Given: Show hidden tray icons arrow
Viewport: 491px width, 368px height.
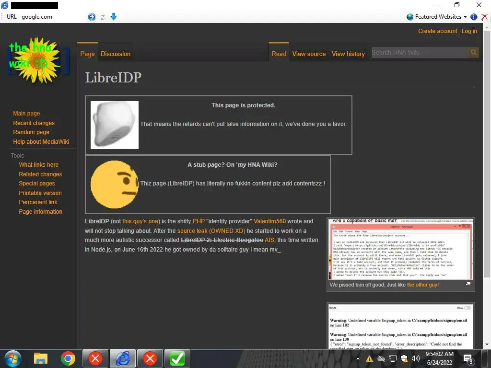Looking at the screenshot, I should coord(358,358).
